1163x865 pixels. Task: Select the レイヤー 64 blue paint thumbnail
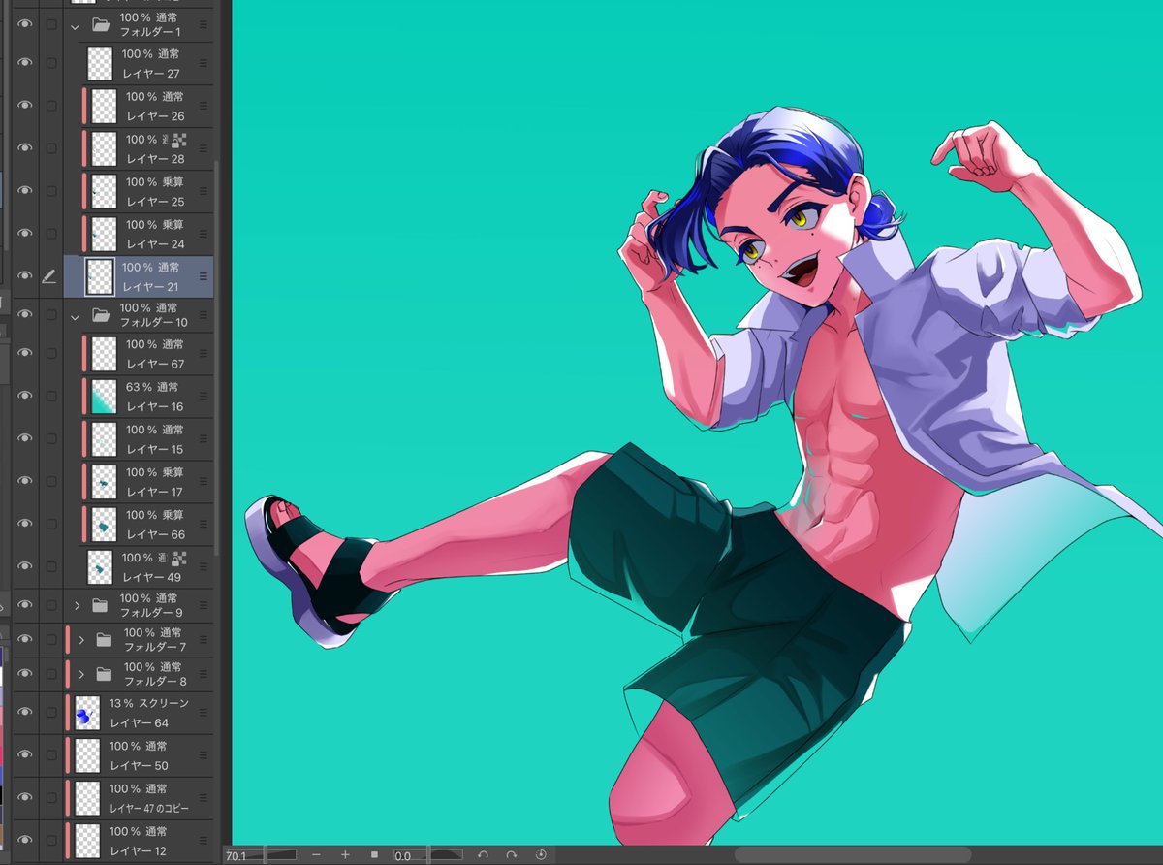point(87,713)
